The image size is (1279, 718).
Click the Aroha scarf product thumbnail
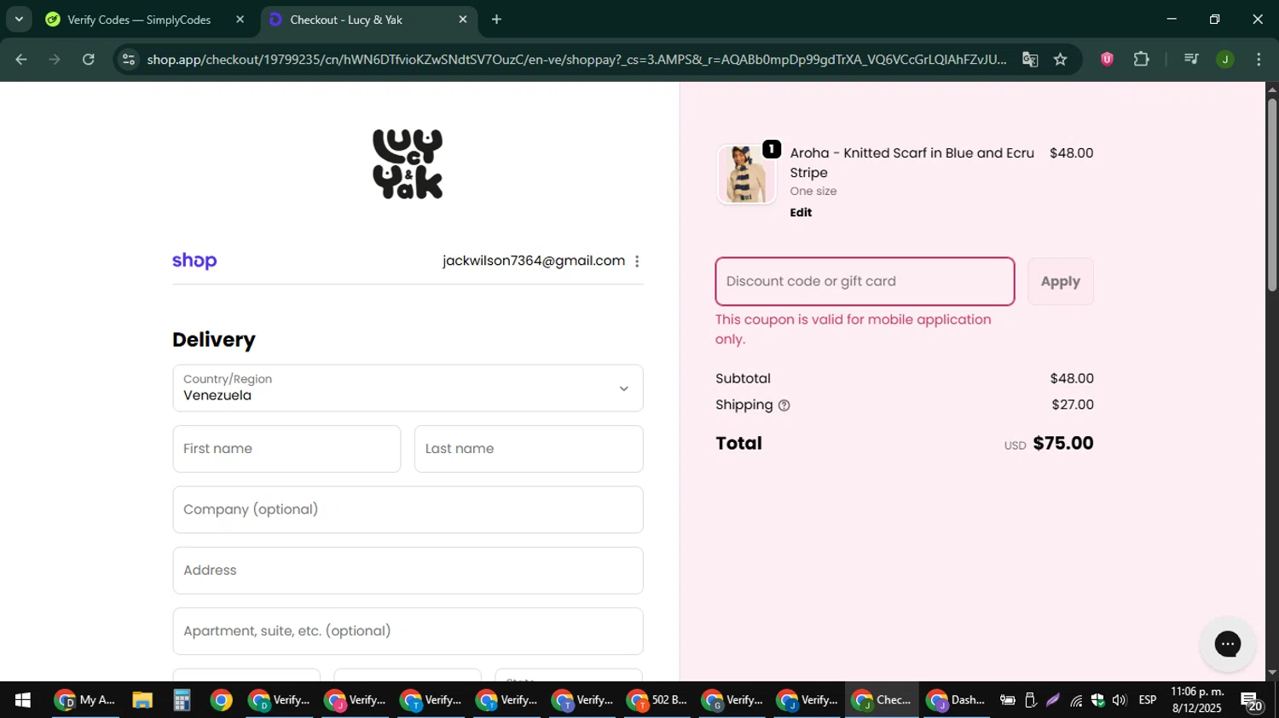[x=746, y=175]
